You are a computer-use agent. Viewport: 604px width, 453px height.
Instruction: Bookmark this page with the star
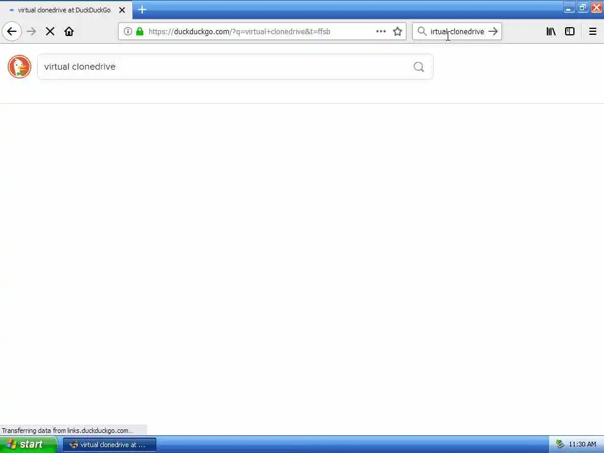pos(398,32)
